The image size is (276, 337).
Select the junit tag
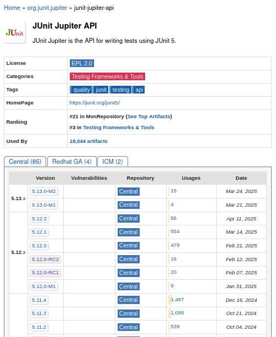(x=101, y=90)
